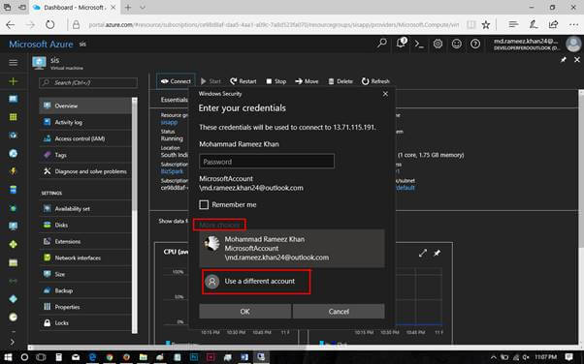Open Size settings item
Image resolution: width=584 pixels, height=364 pixels.
85,274
